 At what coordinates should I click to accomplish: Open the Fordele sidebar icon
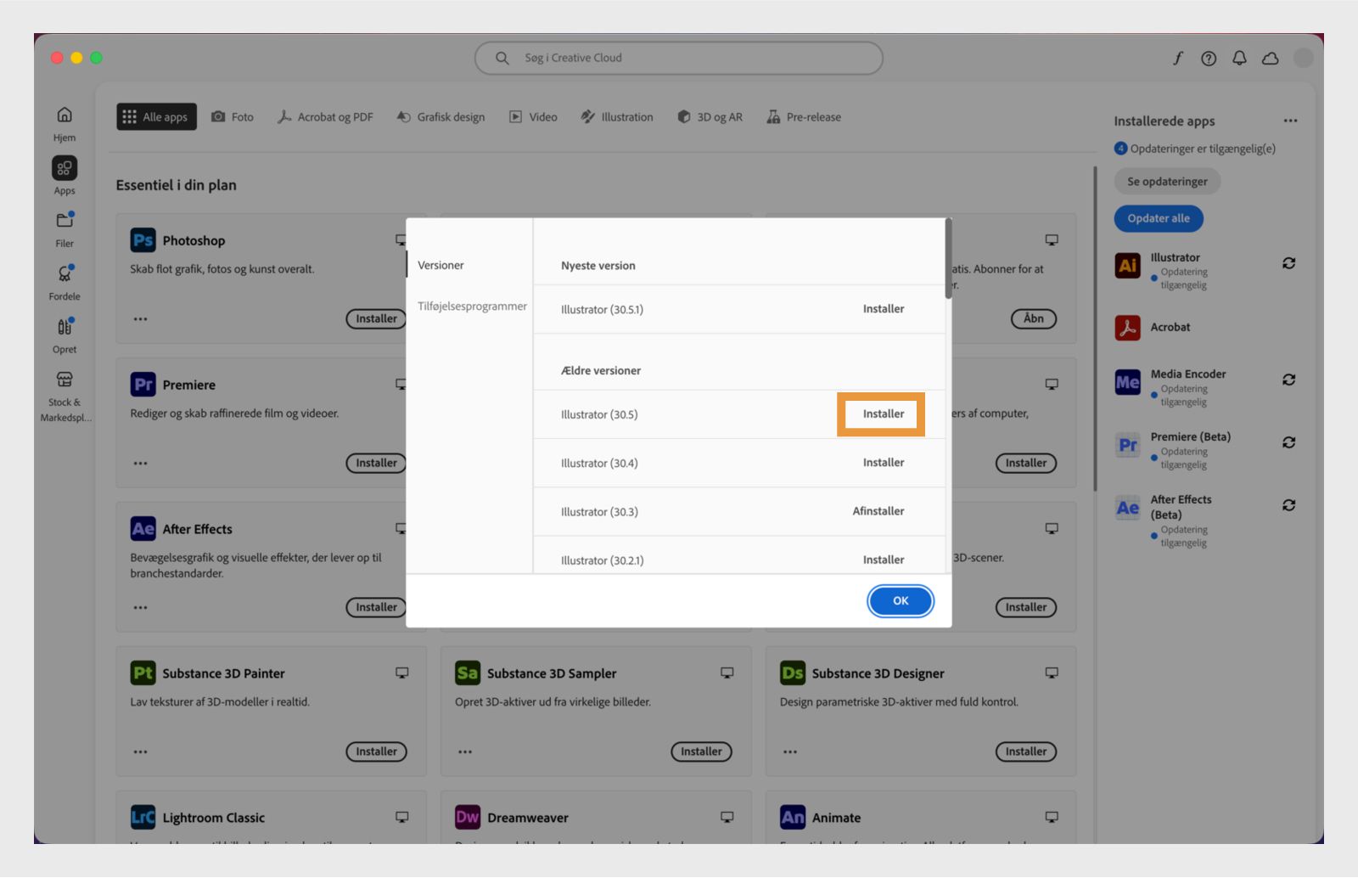tap(65, 273)
